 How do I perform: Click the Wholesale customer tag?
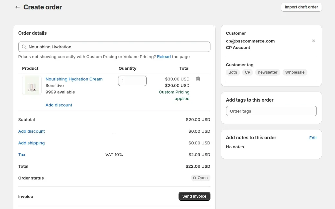tap(295, 72)
